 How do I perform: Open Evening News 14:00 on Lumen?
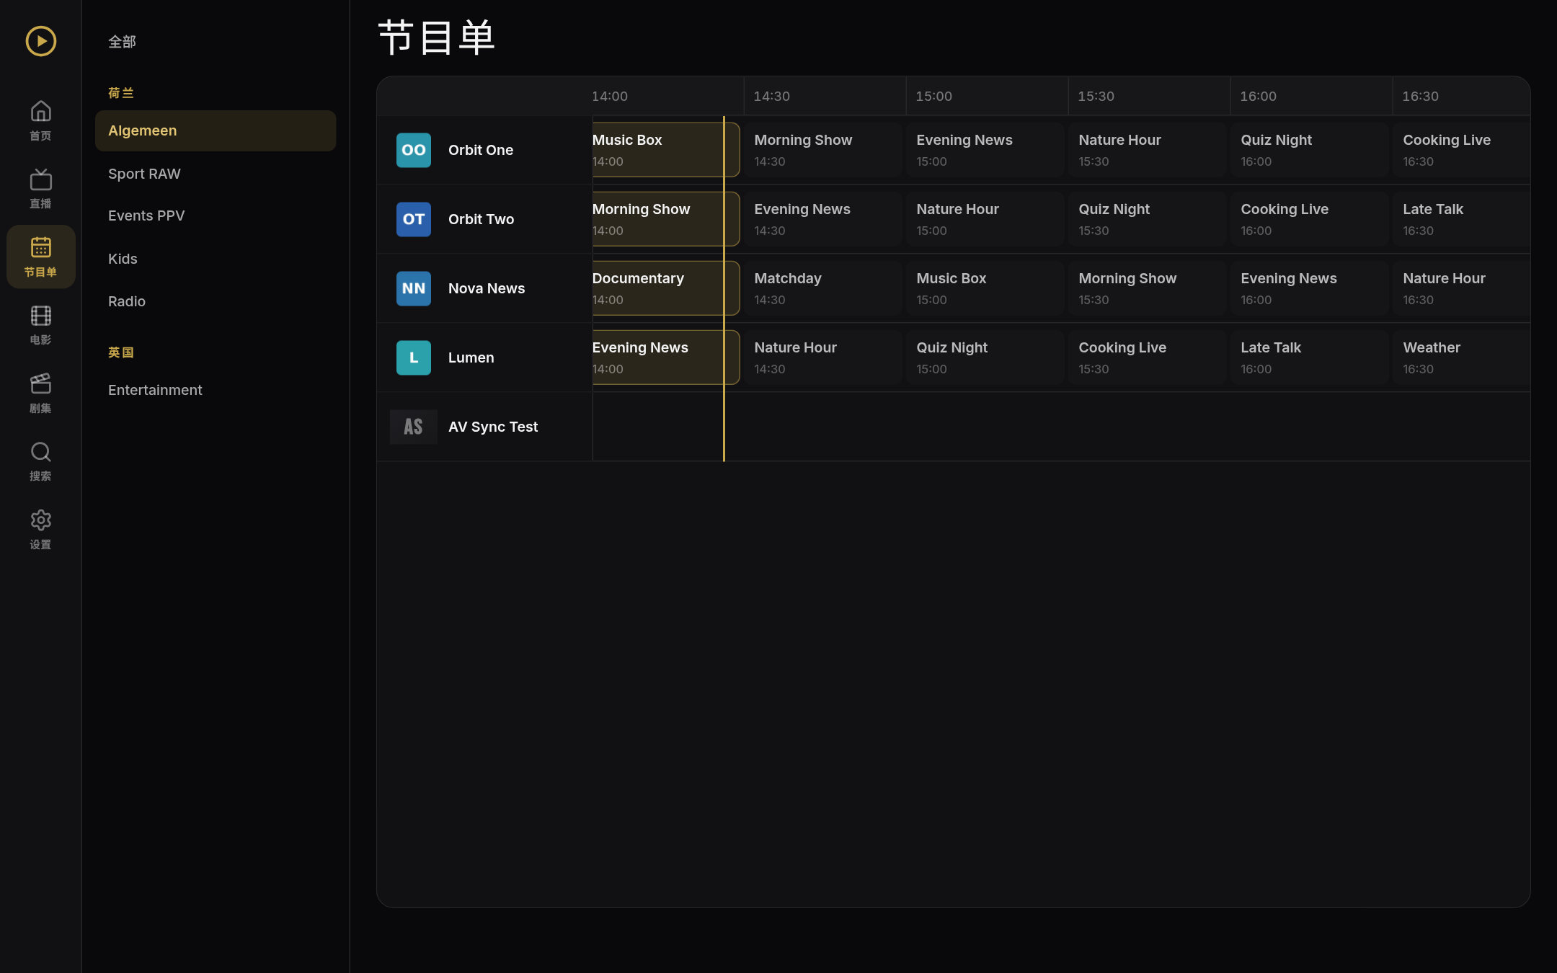click(666, 357)
